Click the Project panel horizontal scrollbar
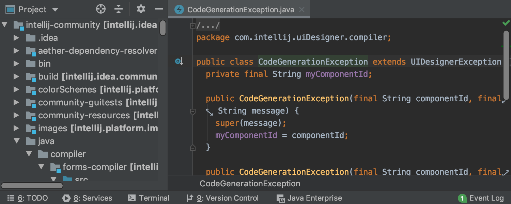Screen dimensions: 511x204 click(x=32, y=186)
